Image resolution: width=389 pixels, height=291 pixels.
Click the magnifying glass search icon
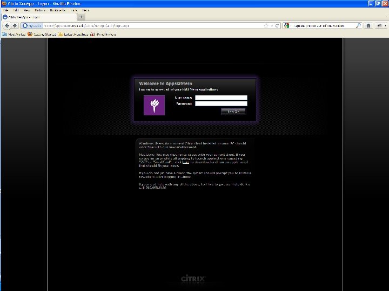coord(358,25)
